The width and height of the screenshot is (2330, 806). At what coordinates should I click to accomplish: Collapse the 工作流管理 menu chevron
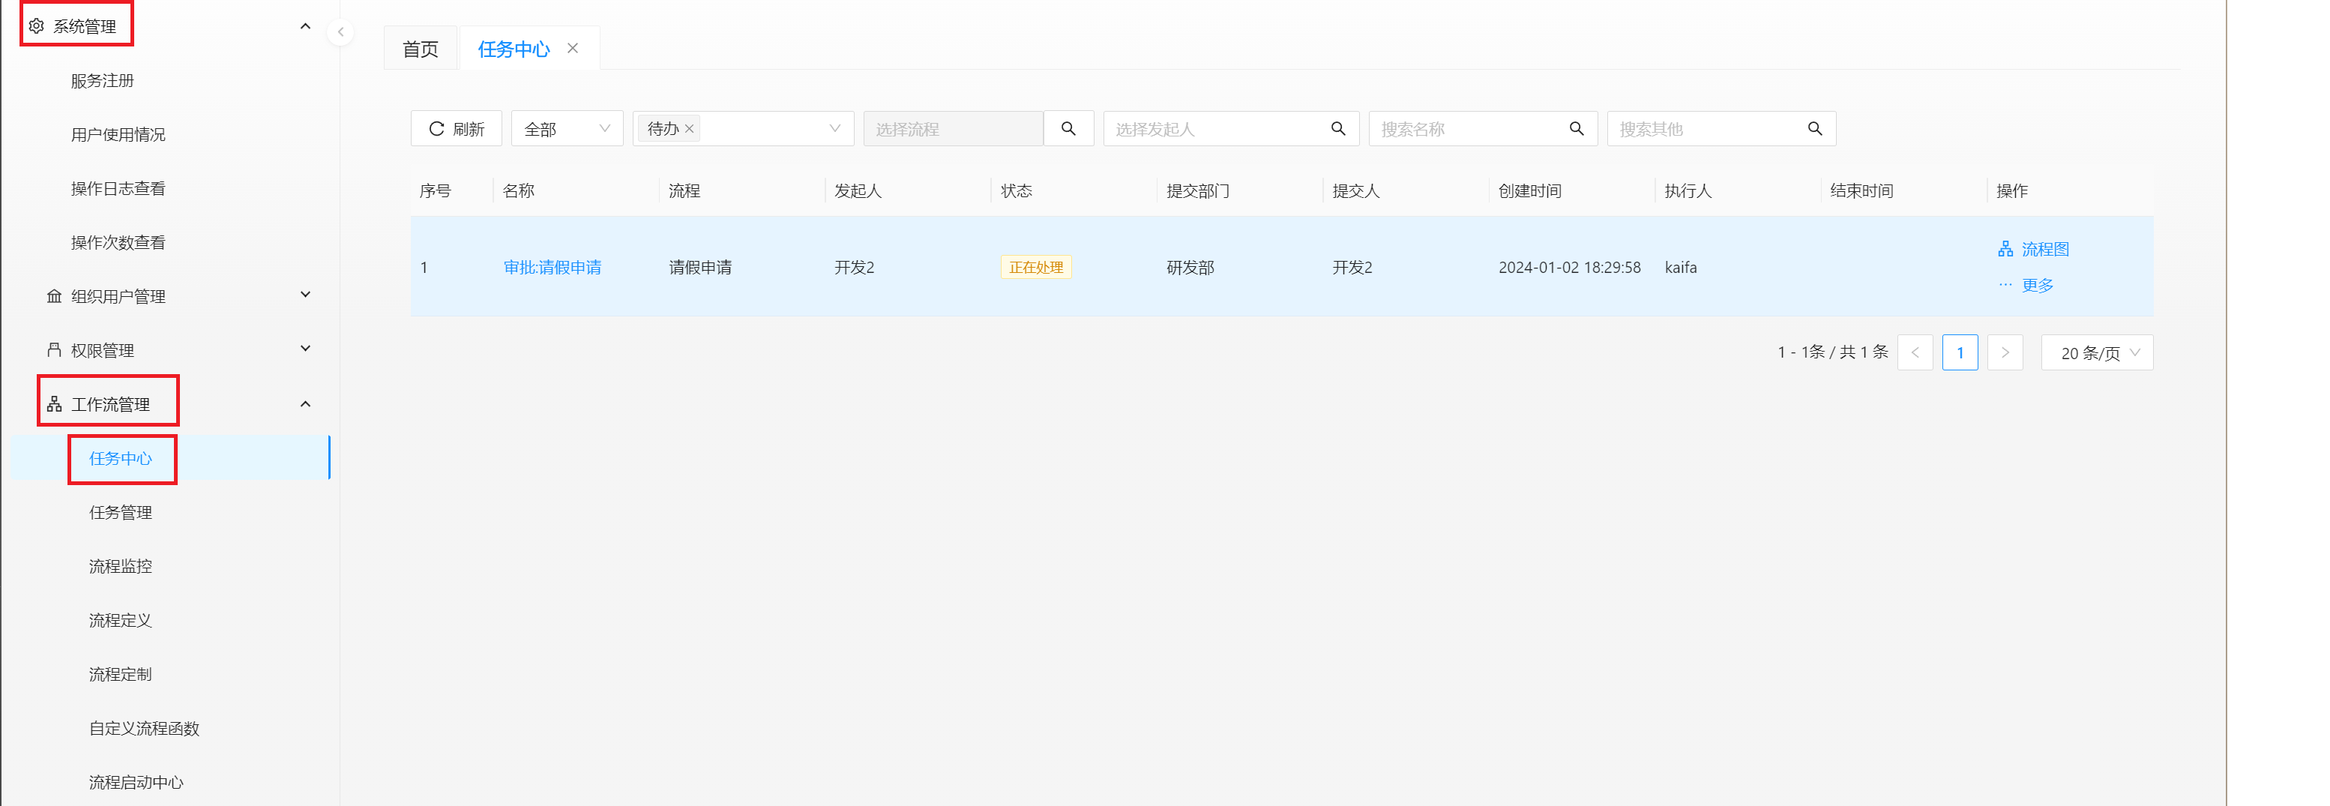(x=306, y=404)
